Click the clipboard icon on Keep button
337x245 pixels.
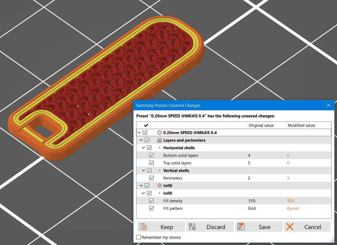pos(143,227)
